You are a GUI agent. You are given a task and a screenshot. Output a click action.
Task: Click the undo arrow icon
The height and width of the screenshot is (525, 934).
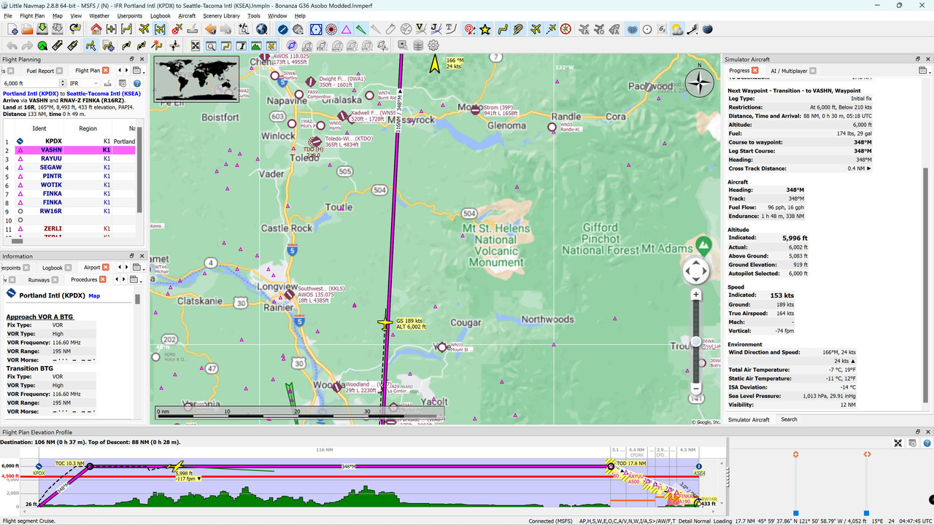pyautogui.click(x=12, y=46)
